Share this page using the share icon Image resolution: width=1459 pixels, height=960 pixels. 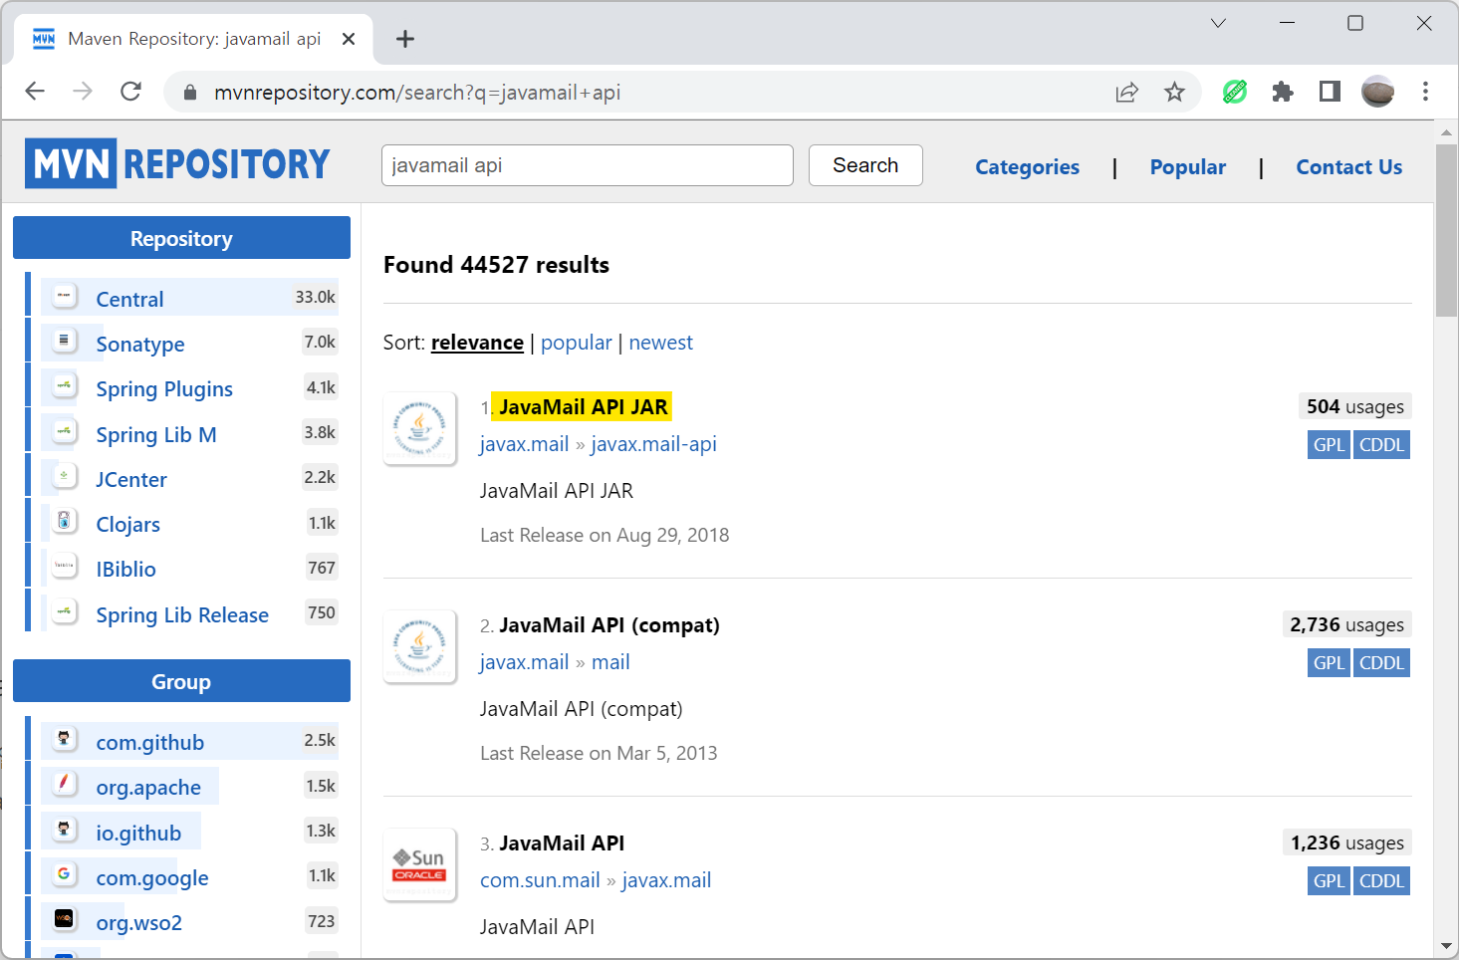(1127, 93)
